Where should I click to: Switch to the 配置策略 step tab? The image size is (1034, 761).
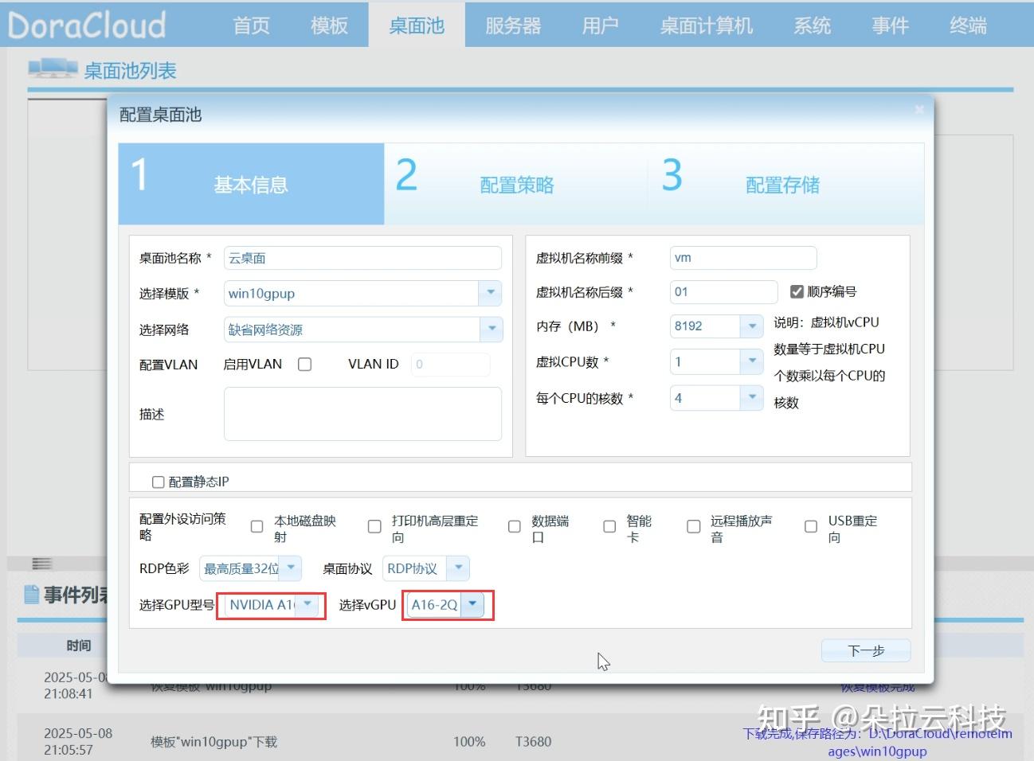(516, 184)
